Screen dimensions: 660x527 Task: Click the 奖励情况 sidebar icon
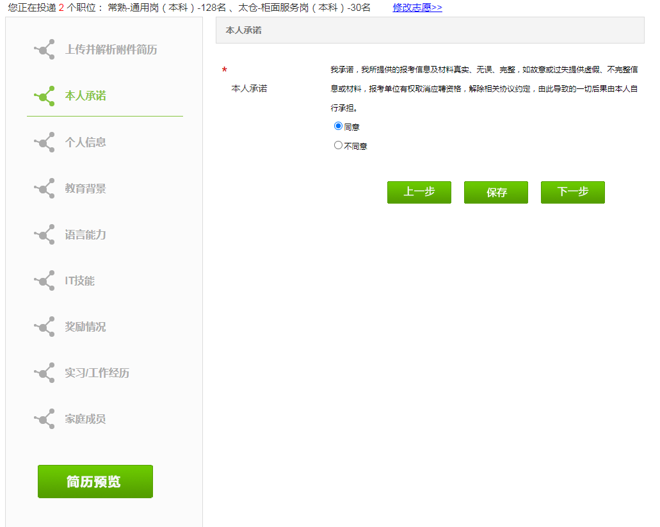tap(44, 327)
